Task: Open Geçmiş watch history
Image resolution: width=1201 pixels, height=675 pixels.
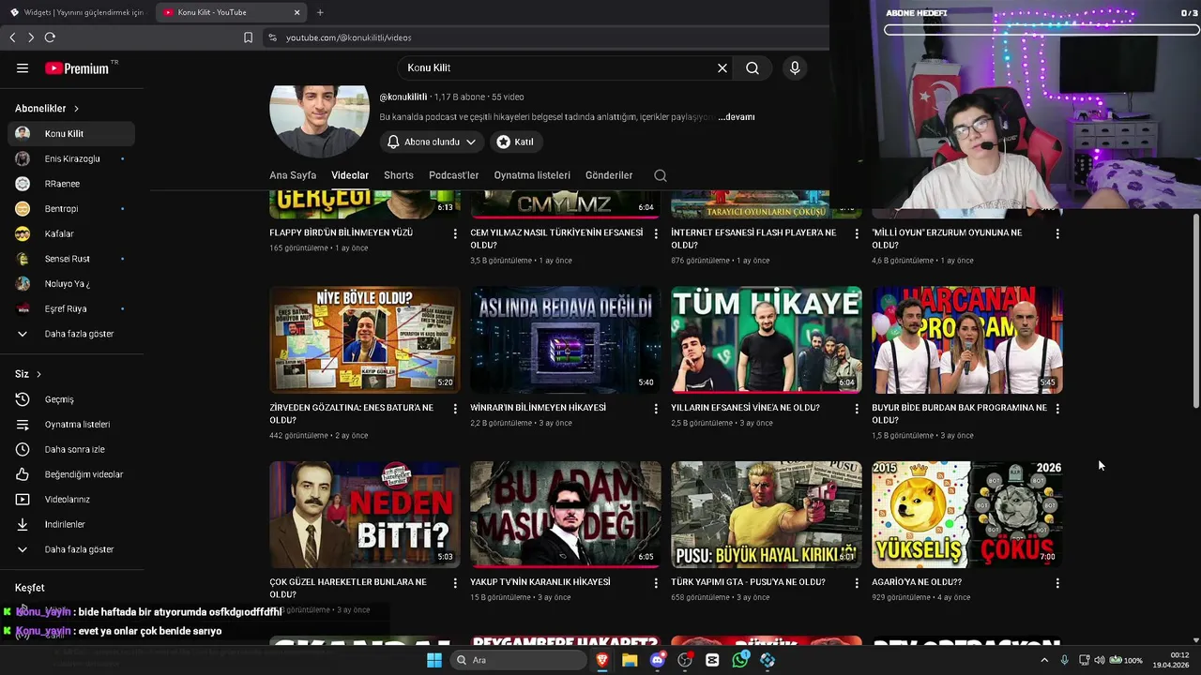Action: (x=71, y=399)
